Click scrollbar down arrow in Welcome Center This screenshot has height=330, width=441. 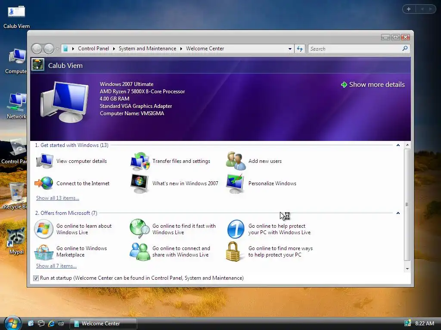[x=407, y=269]
